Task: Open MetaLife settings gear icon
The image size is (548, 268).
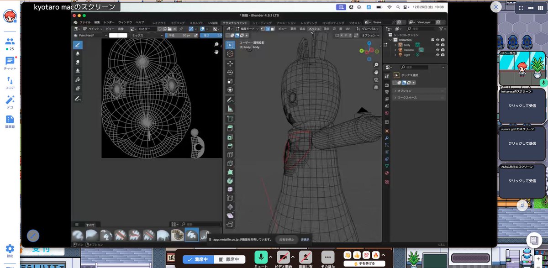Action: 10,250
